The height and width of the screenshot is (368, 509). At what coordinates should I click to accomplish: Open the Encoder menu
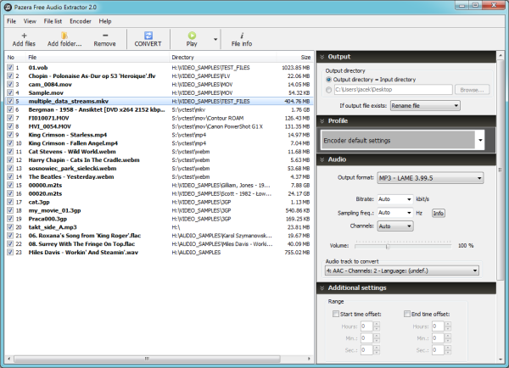tap(81, 21)
